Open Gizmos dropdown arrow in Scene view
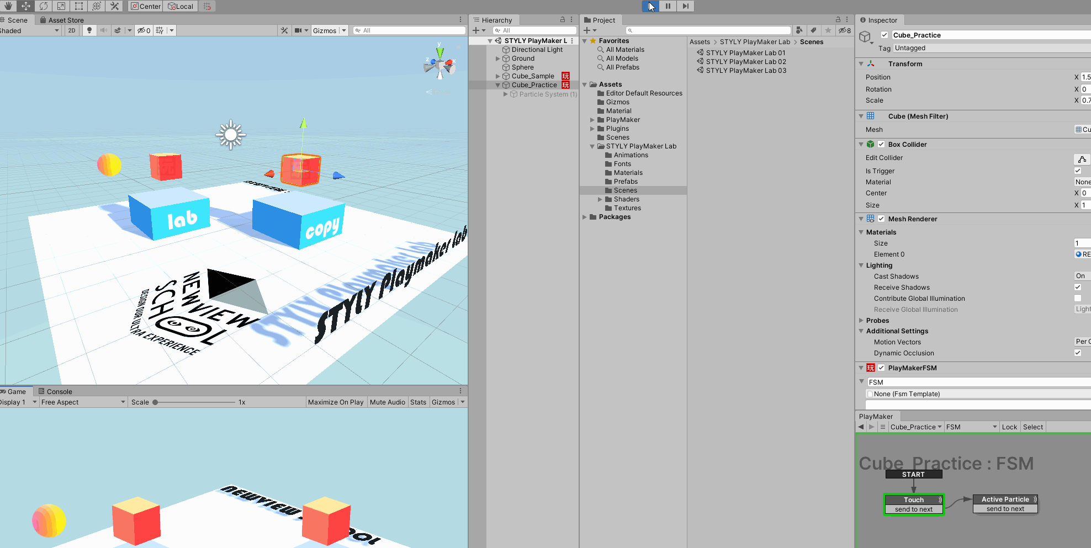The width and height of the screenshot is (1091, 548). 343,30
